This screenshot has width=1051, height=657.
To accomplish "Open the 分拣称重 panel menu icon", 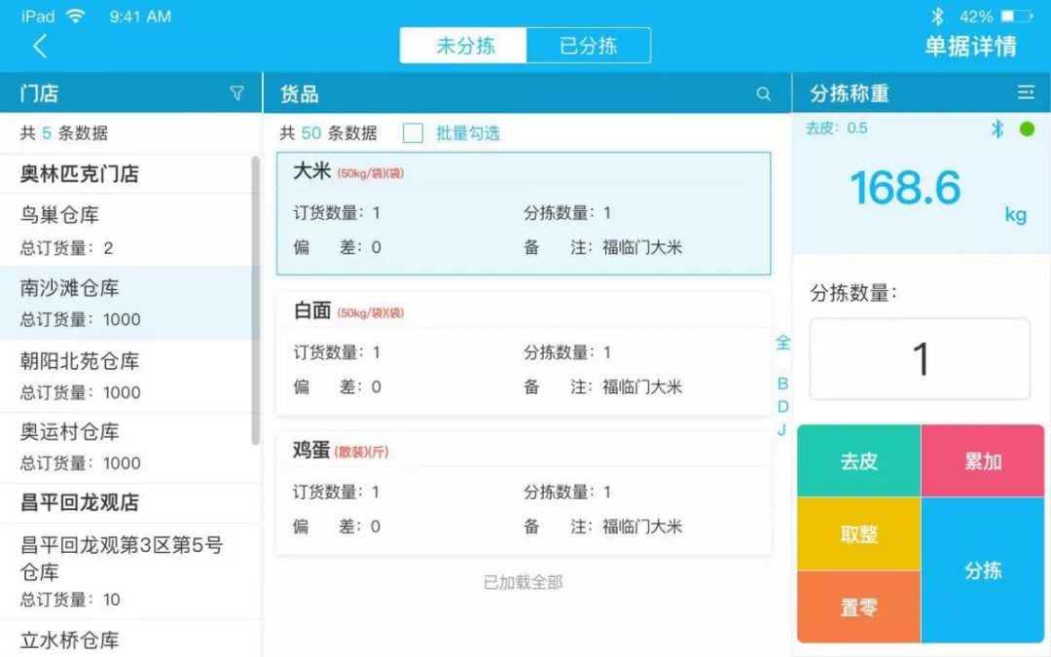I will 1026,92.
